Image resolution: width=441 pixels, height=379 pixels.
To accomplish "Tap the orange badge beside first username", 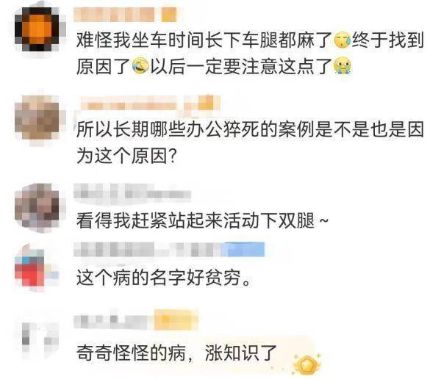I will 169,15.
